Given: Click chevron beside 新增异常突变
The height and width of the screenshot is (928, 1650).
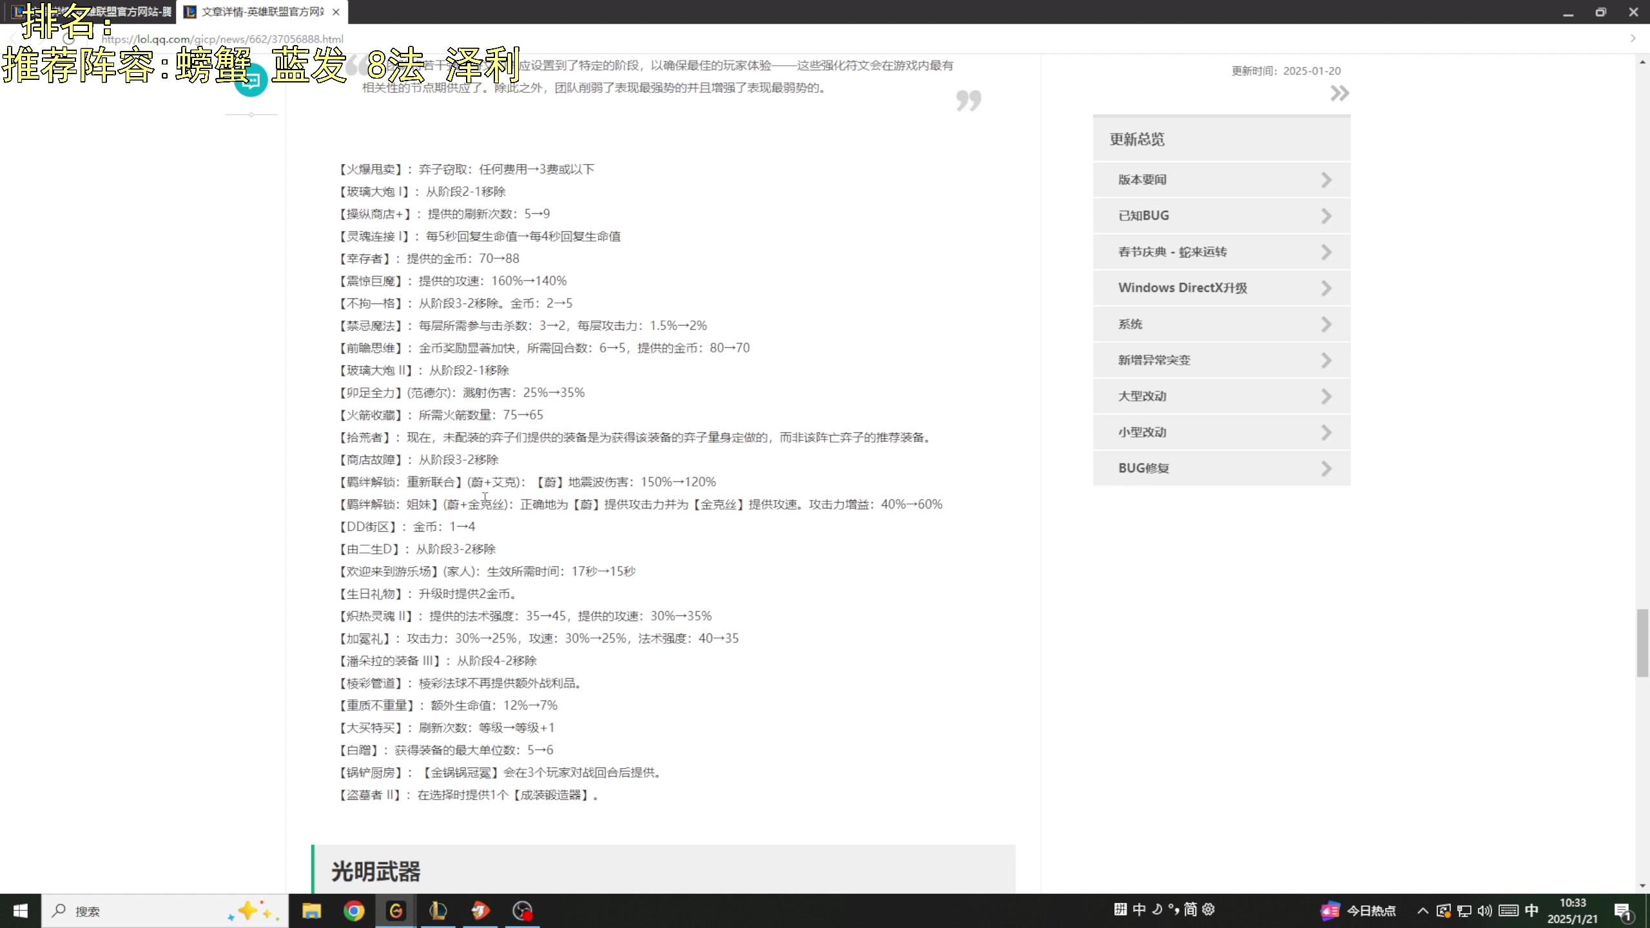Looking at the screenshot, I should point(1326,360).
